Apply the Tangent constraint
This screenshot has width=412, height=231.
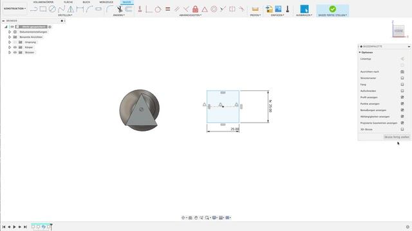(158, 9)
